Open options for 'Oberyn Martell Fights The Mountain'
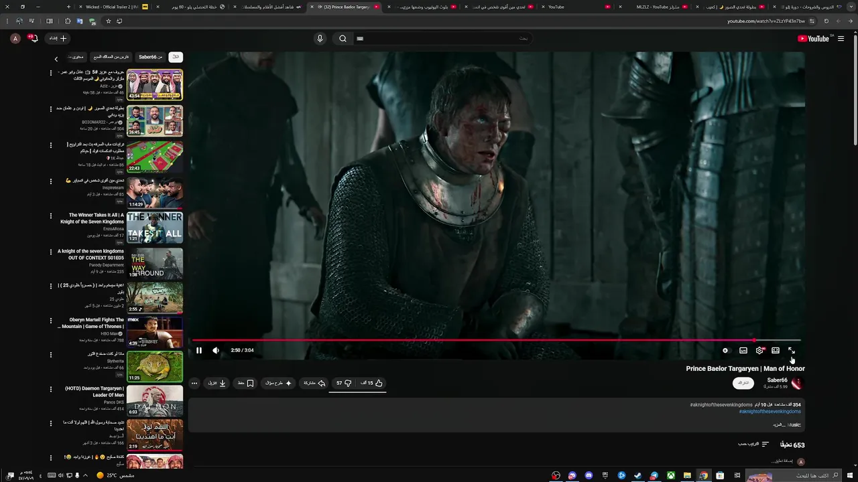The image size is (858, 482). 51,320
